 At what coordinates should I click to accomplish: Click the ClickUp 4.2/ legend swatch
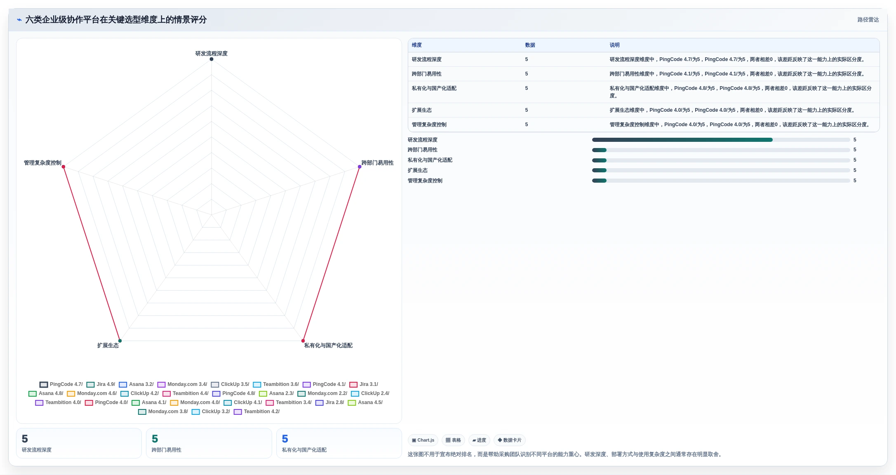pyautogui.click(x=125, y=393)
